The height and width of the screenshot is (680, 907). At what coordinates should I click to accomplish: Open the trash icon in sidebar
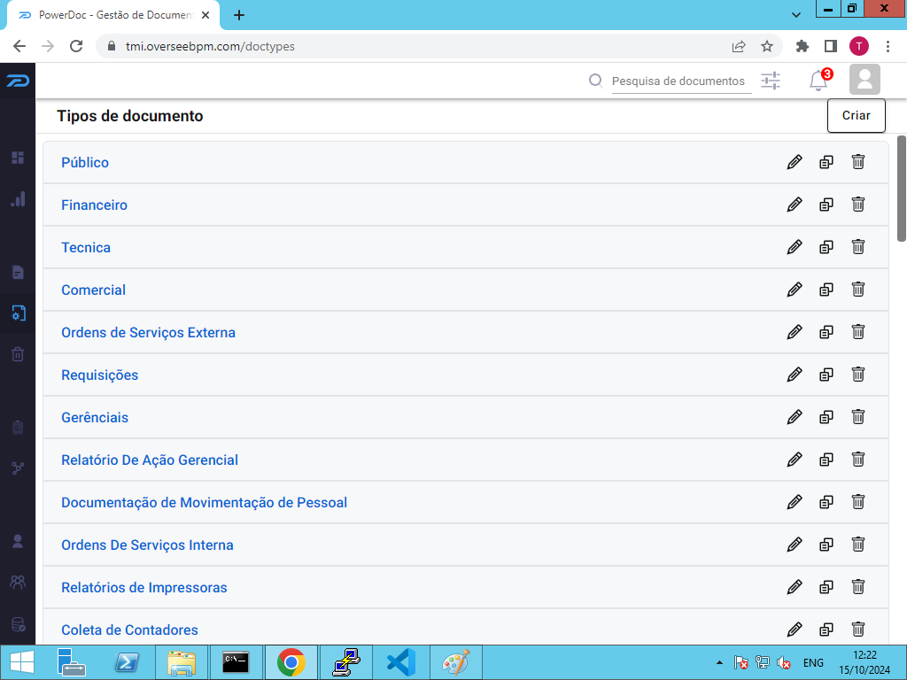18,354
